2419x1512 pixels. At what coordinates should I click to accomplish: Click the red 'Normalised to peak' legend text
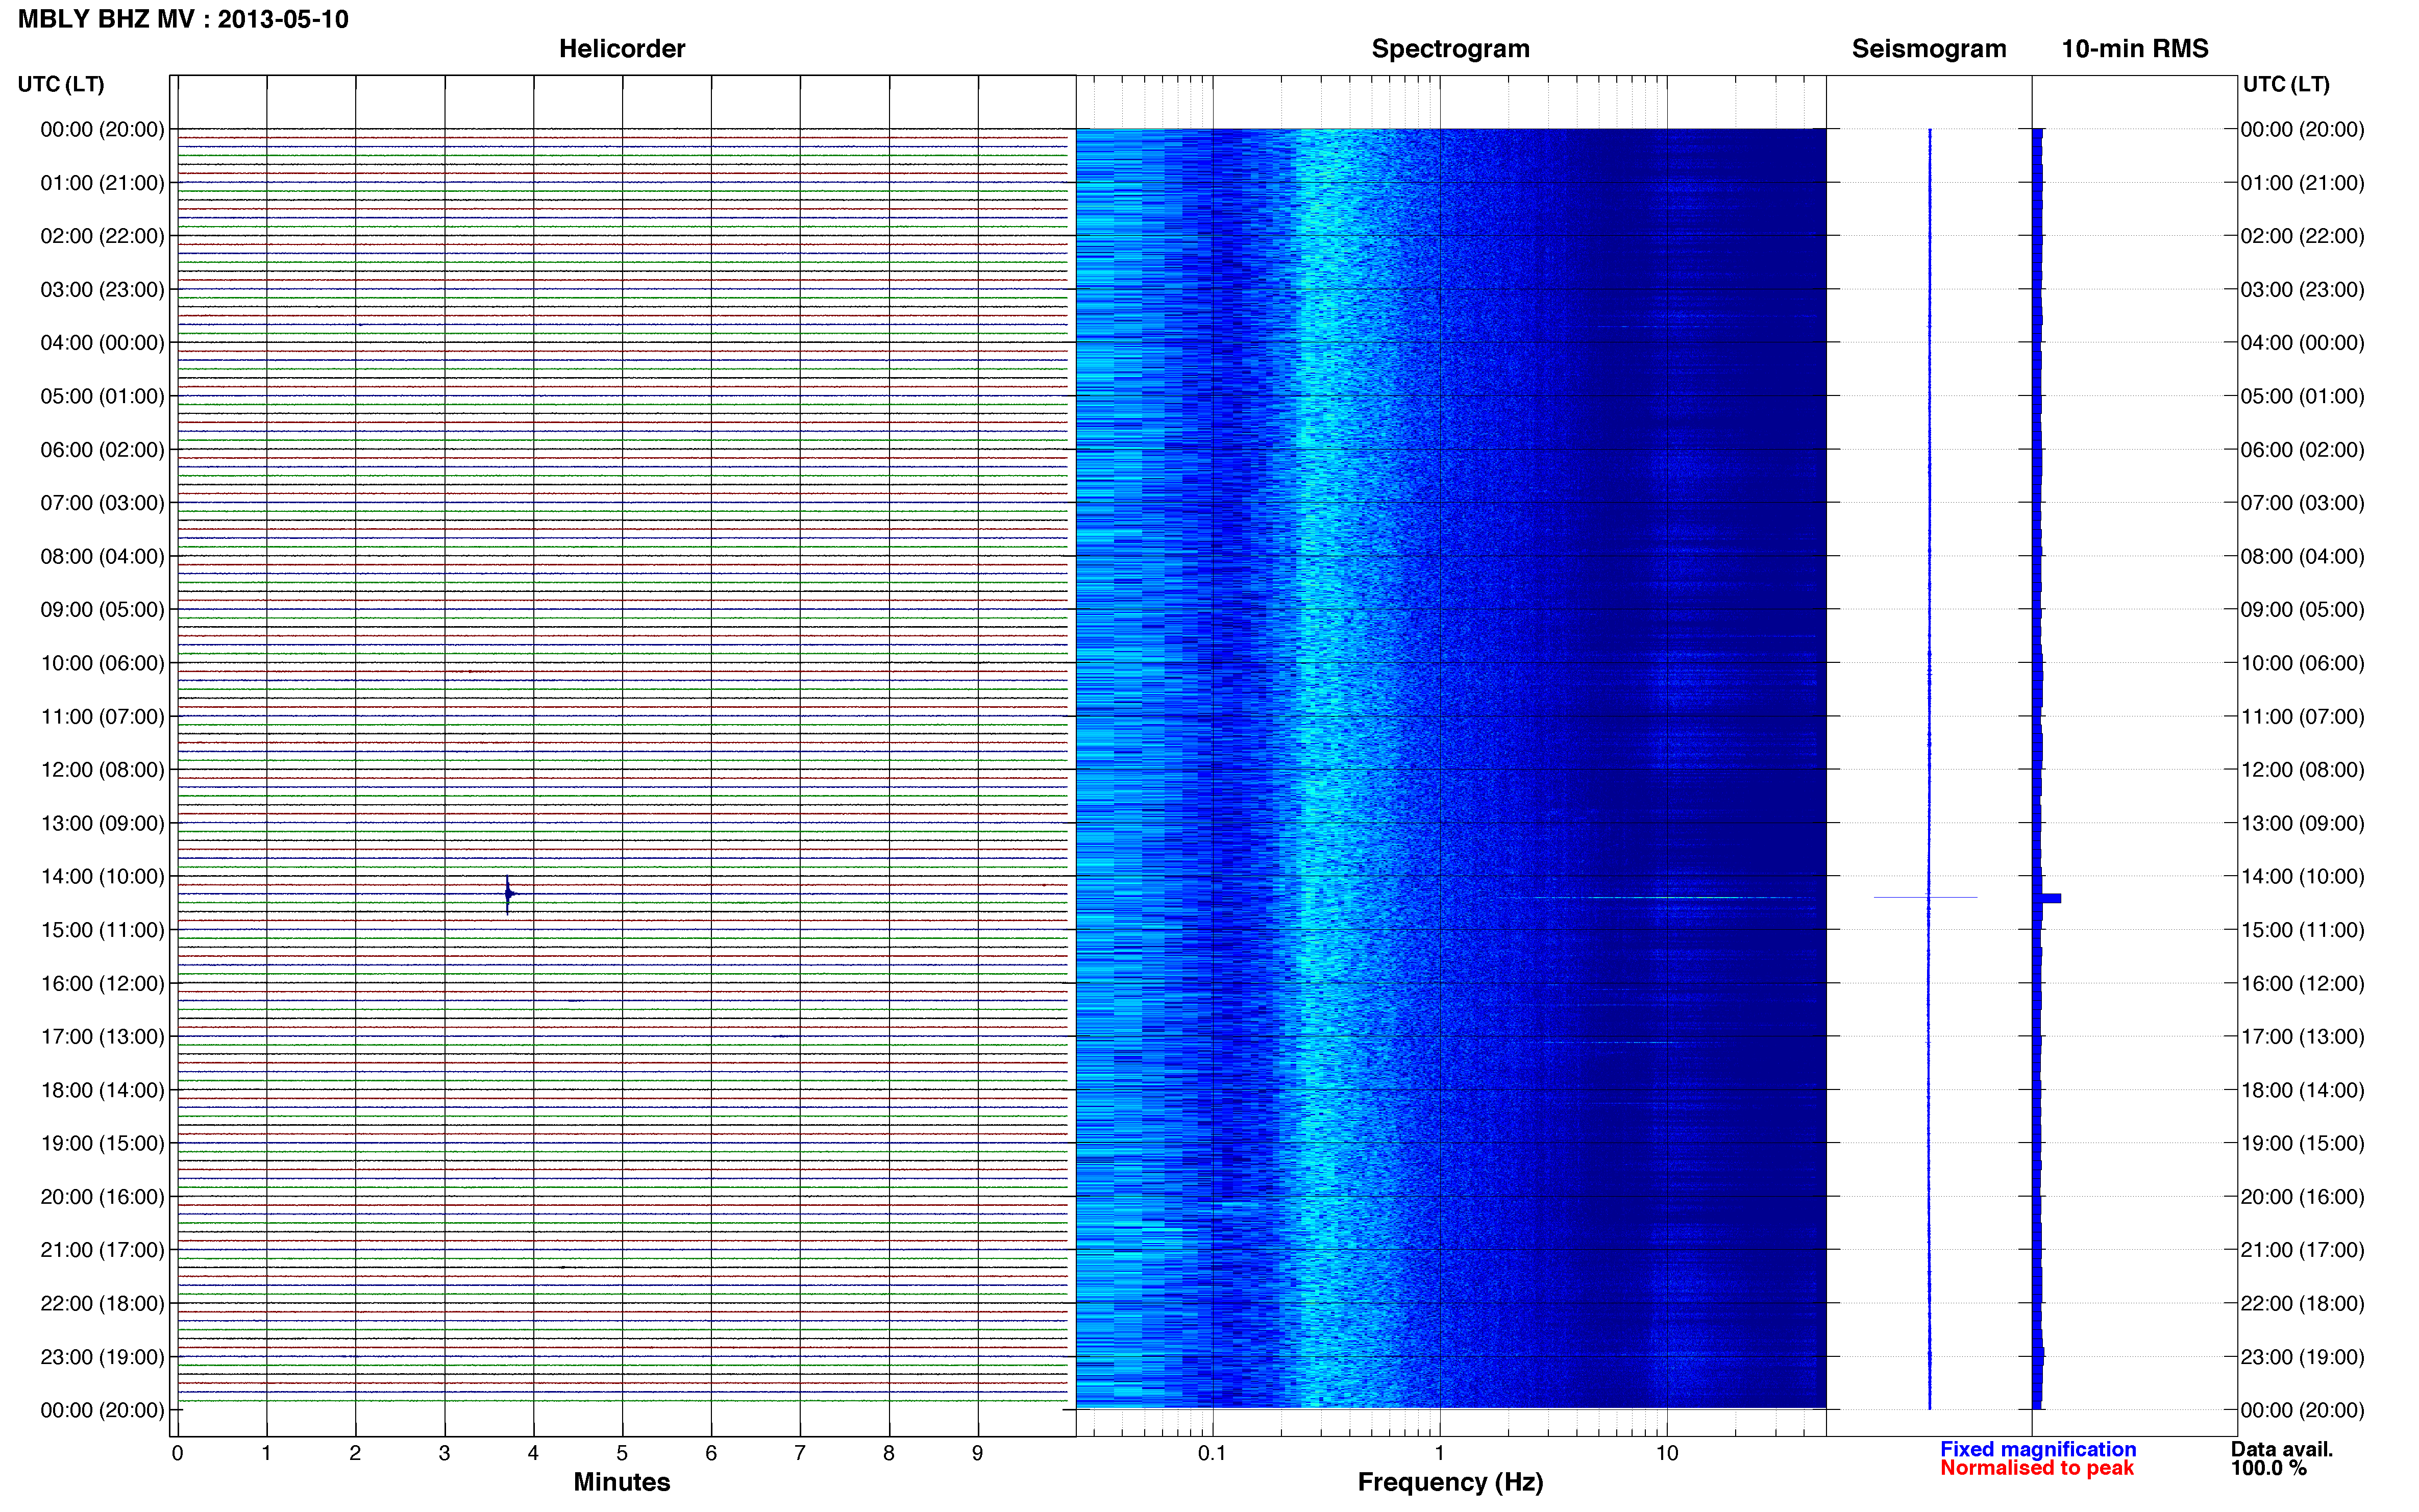tap(2037, 1468)
